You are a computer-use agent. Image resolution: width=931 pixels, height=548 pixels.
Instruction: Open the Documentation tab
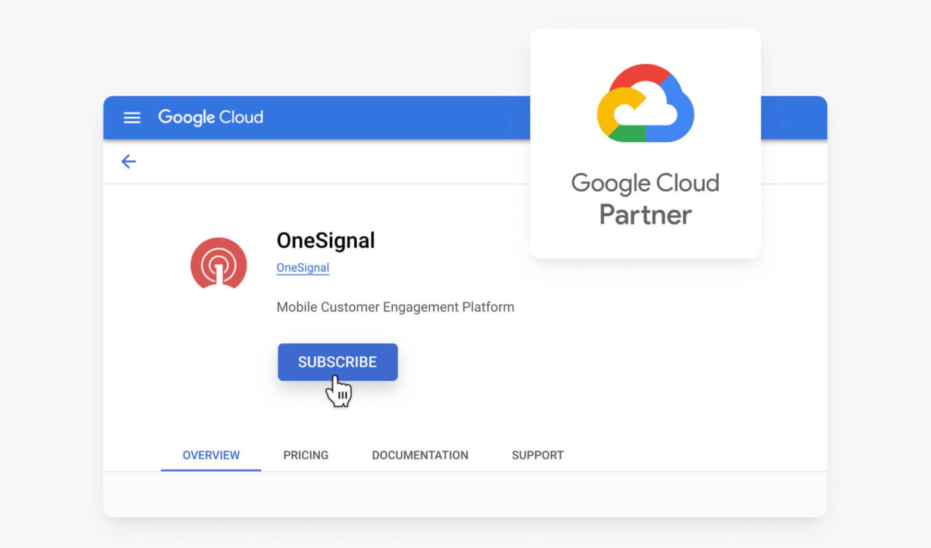coord(420,454)
